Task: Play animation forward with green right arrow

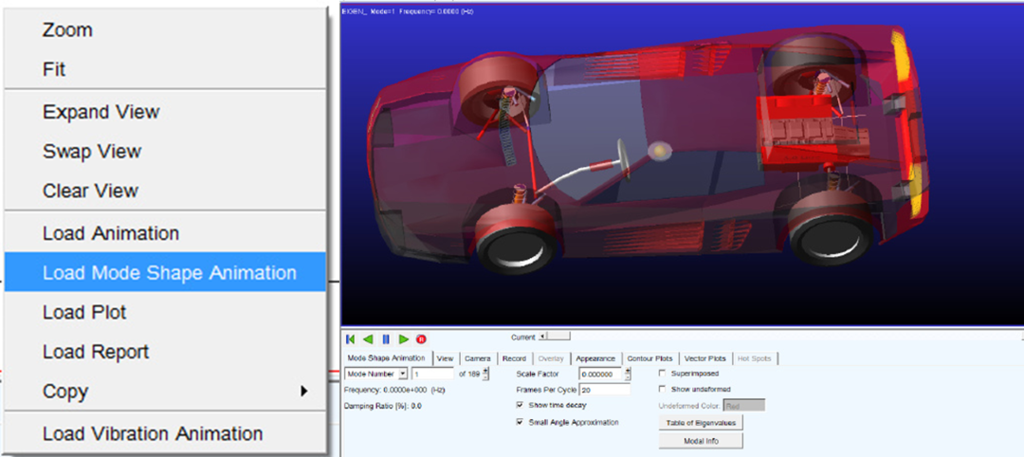Action: [x=404, y=338]
